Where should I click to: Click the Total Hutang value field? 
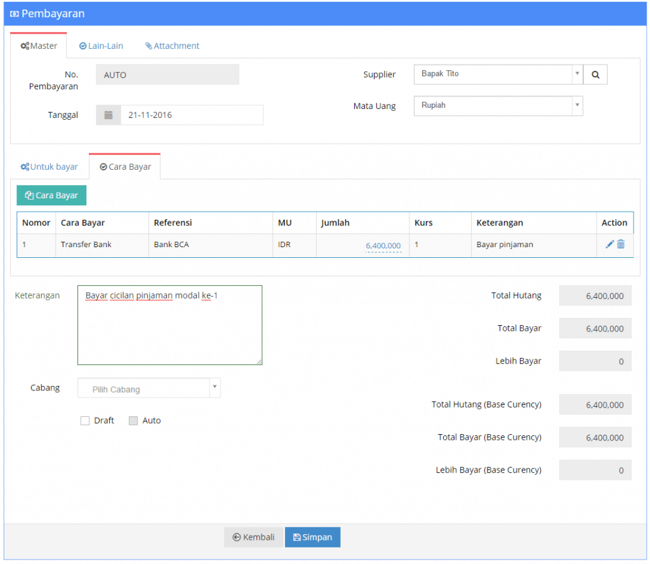(x=595, y=296)
